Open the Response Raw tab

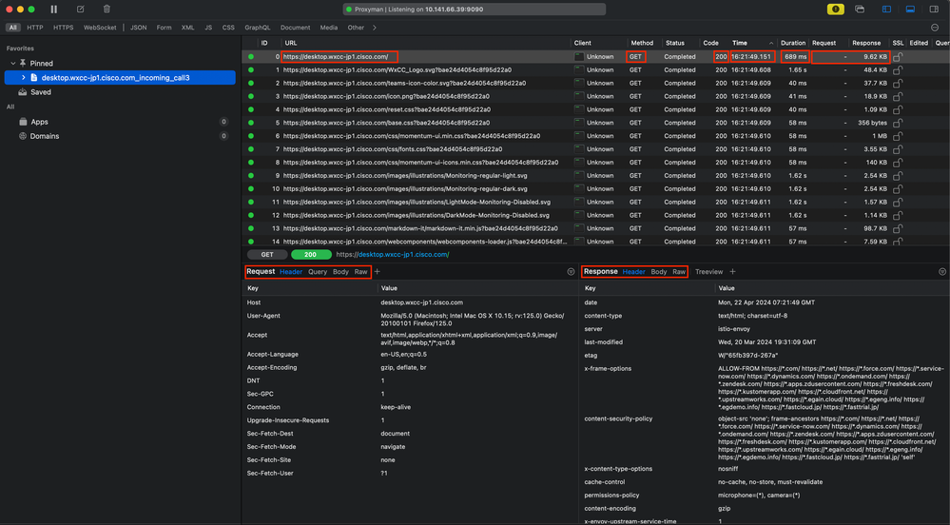(x=679, y=272)
